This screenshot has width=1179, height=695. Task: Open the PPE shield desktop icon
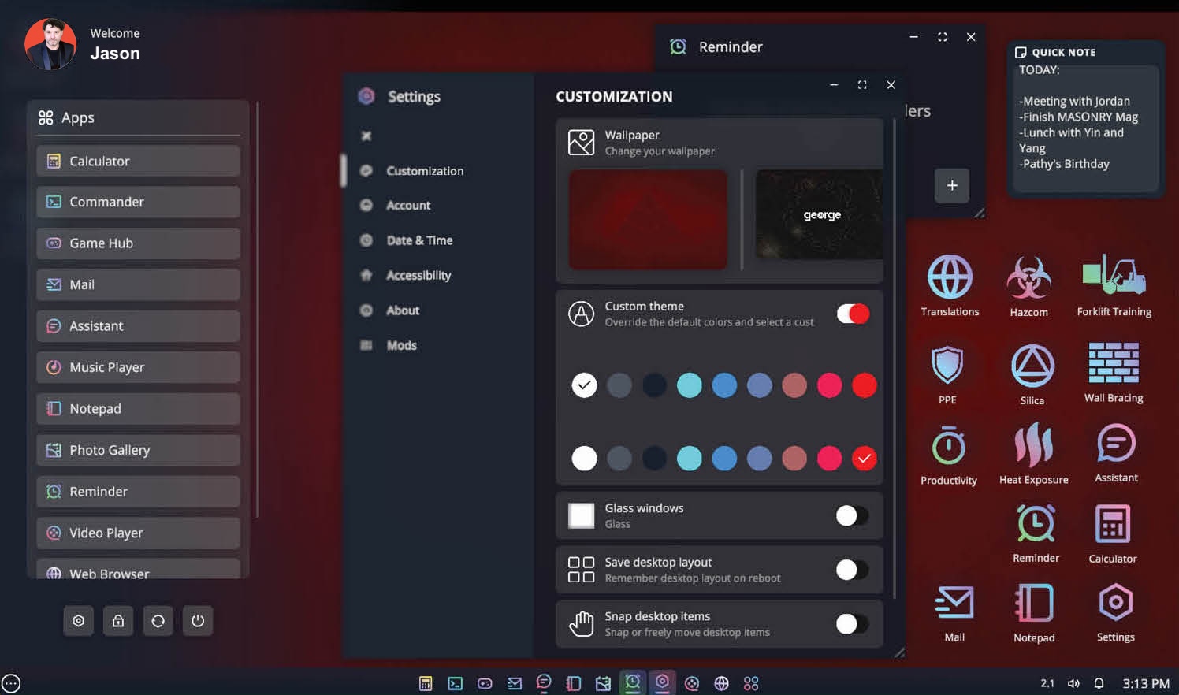947,366
